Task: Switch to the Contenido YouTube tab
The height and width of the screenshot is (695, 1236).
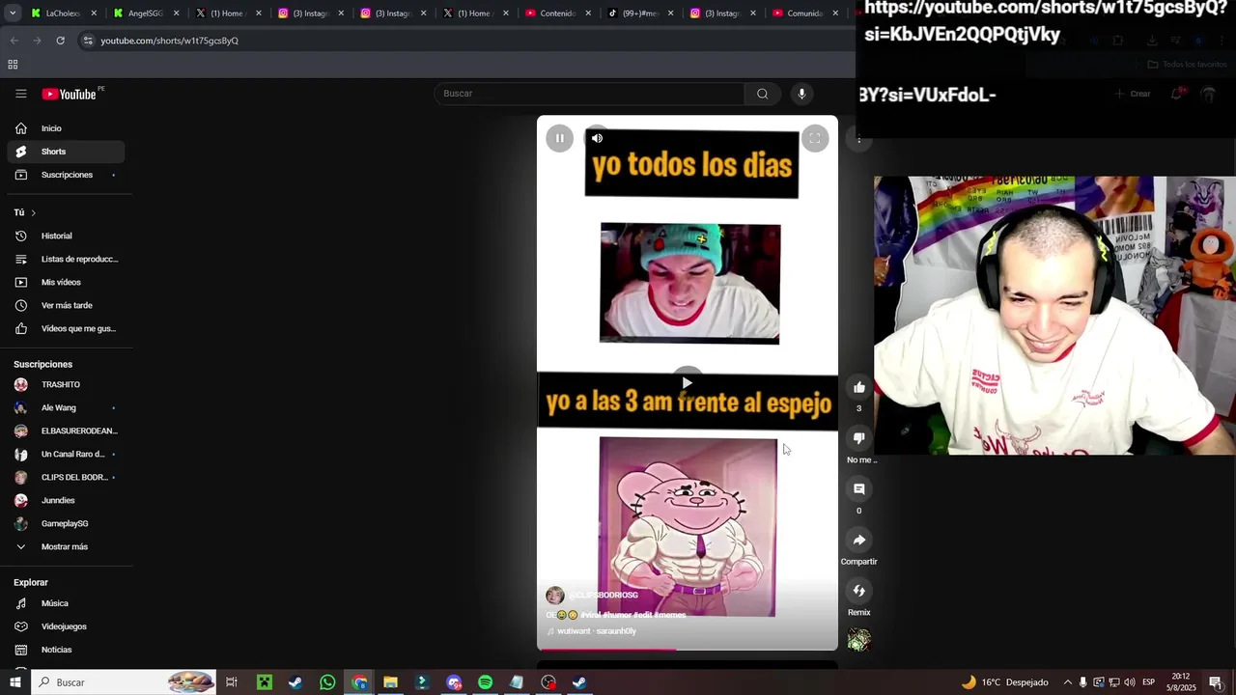Action: click(x=558, y=14)
